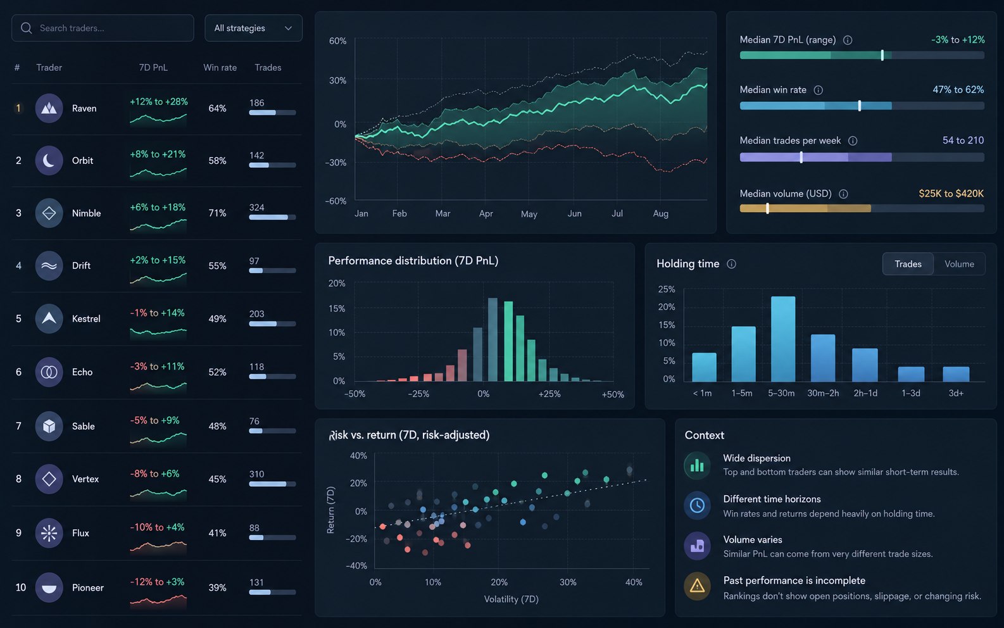This screenshot has width=1004, height=628.
Task: Click the Median win rate slider handle
Action: pyautogui.click(x=859, y=106)
